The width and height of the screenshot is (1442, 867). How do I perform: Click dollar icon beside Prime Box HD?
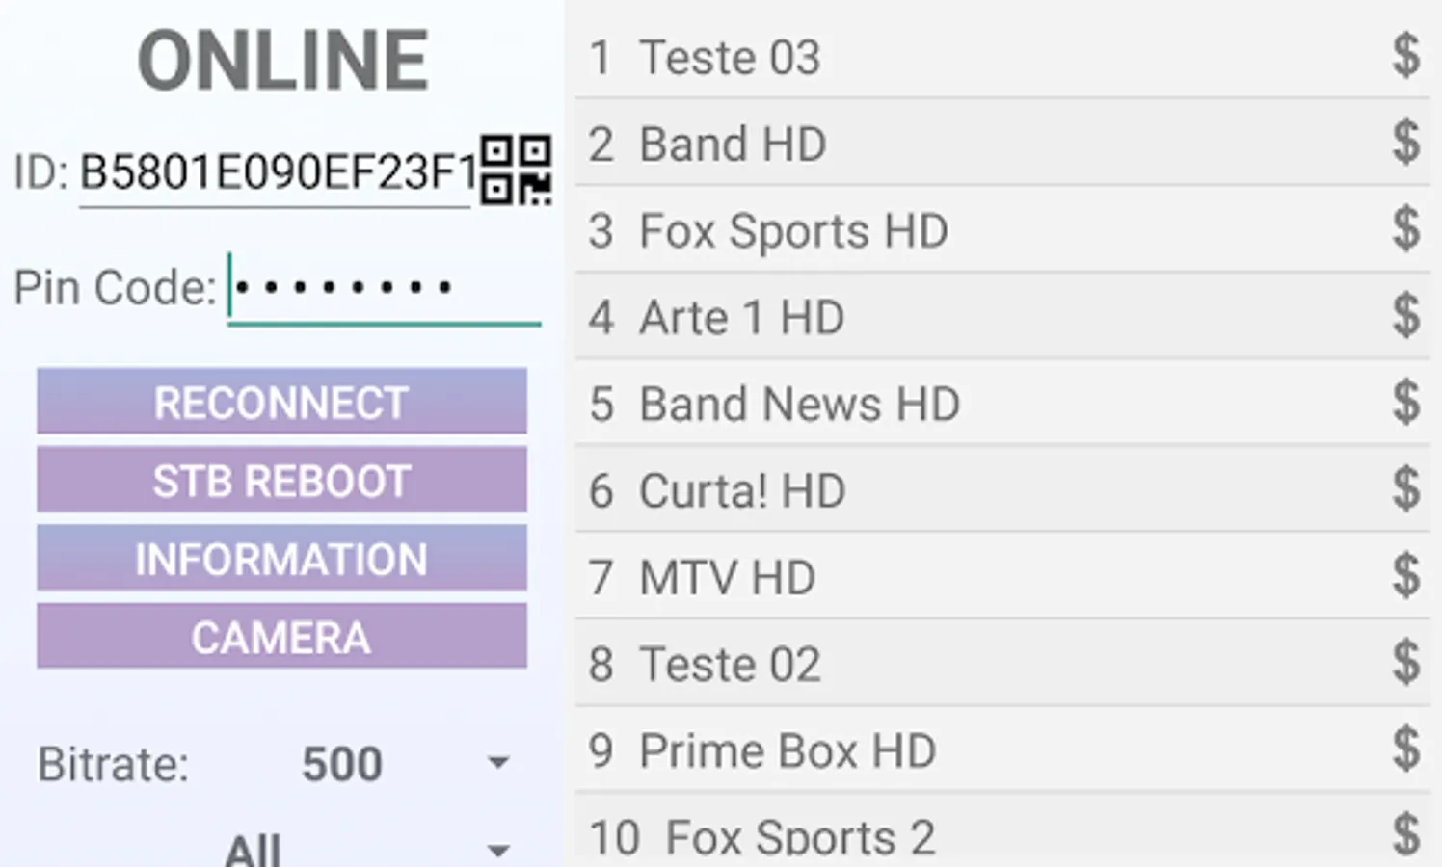[x=1405, y=749]
